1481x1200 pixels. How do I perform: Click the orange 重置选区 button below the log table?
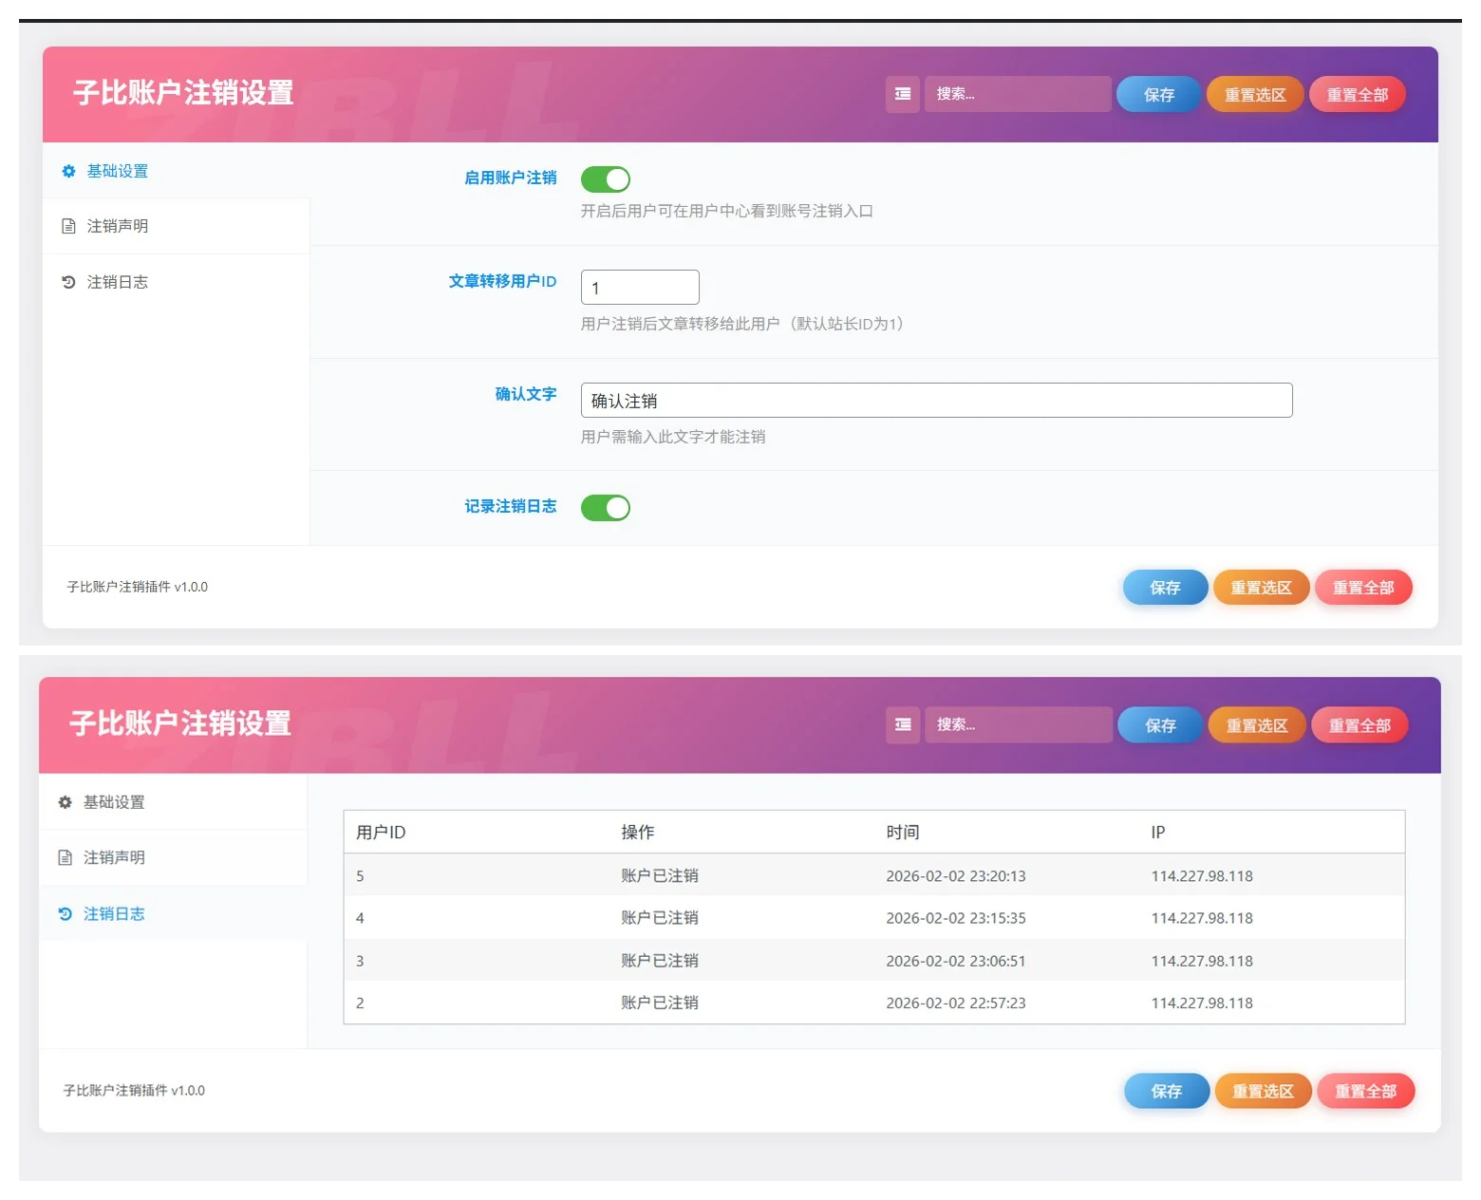(1263, 1092)
